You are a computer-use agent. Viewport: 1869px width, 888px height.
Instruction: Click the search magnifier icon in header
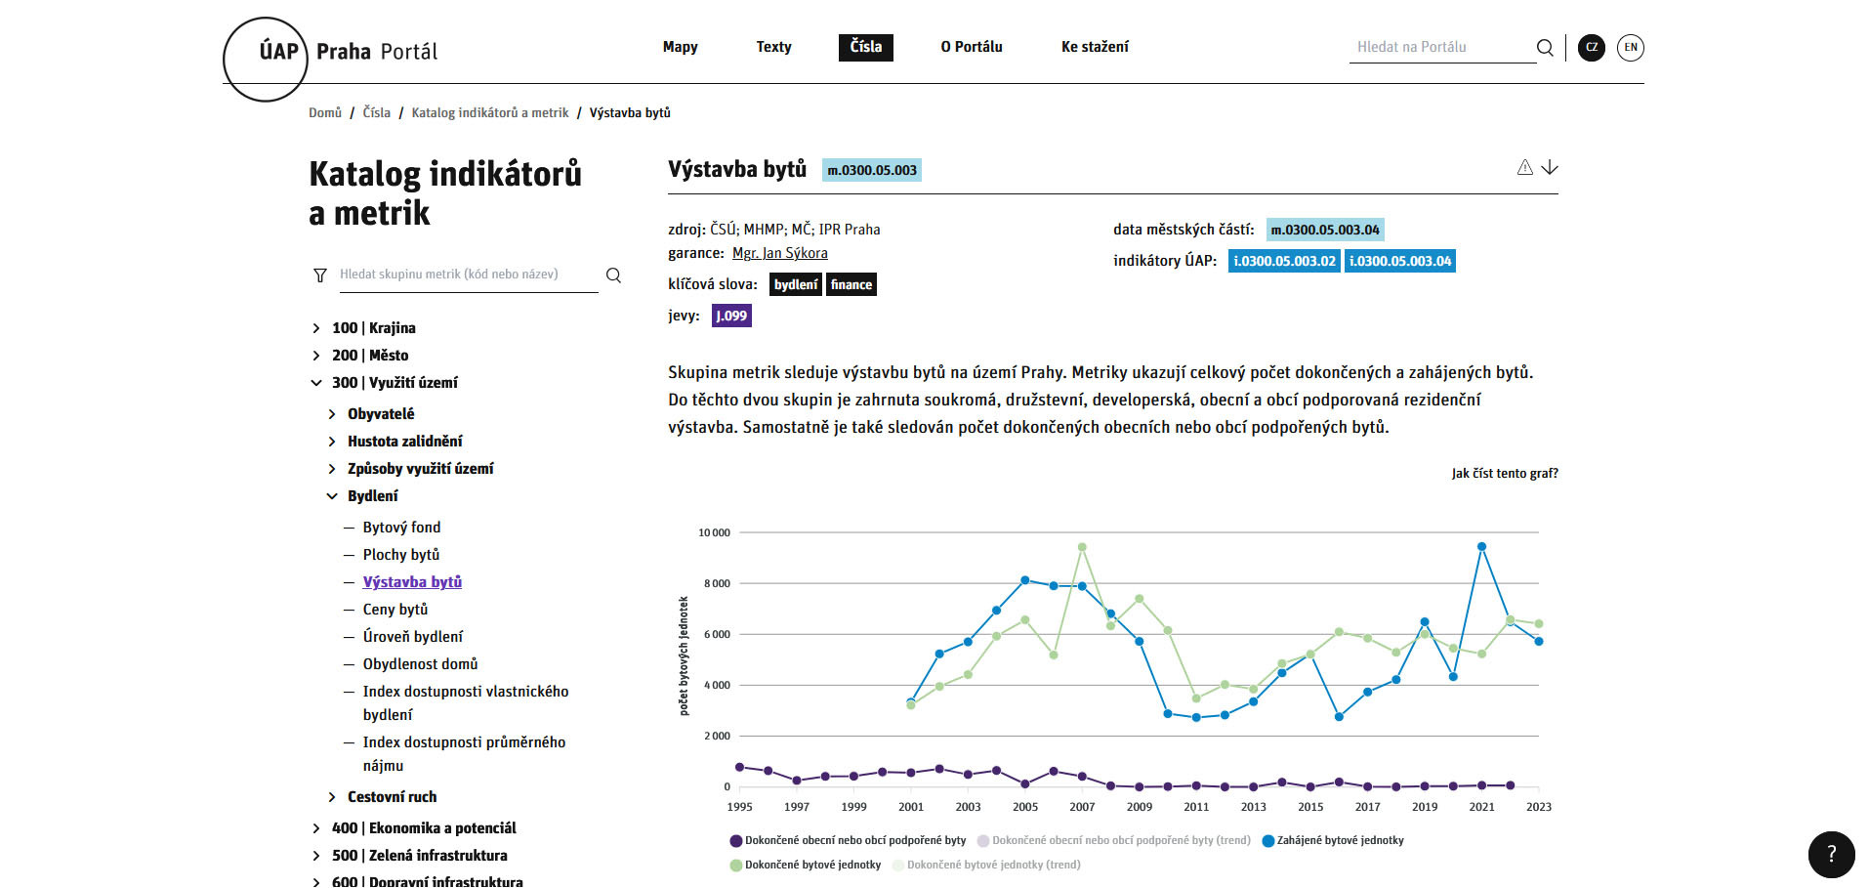[1545, 48]
